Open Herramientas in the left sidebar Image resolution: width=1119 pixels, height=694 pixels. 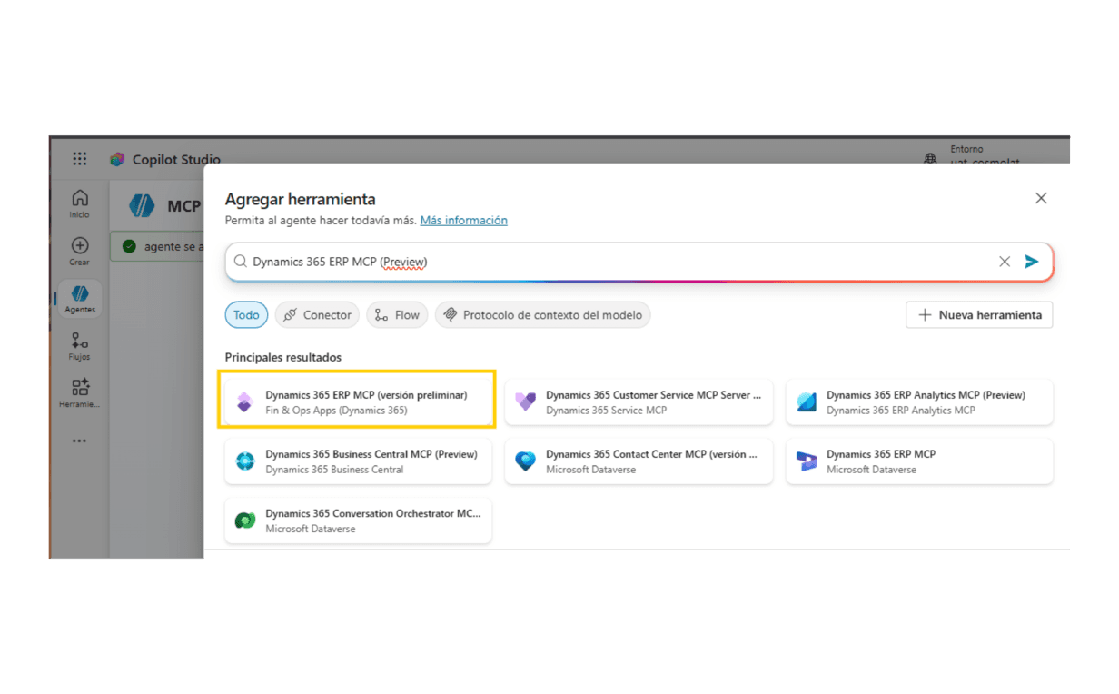(80, 392)
